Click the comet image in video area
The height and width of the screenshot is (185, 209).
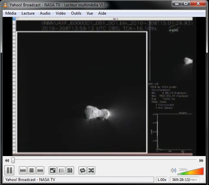coord(97,112)
